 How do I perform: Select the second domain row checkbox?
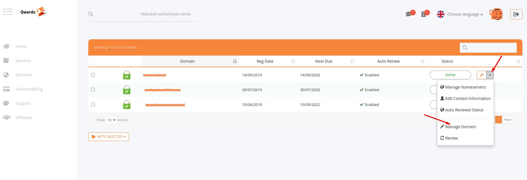coord(93,90)
